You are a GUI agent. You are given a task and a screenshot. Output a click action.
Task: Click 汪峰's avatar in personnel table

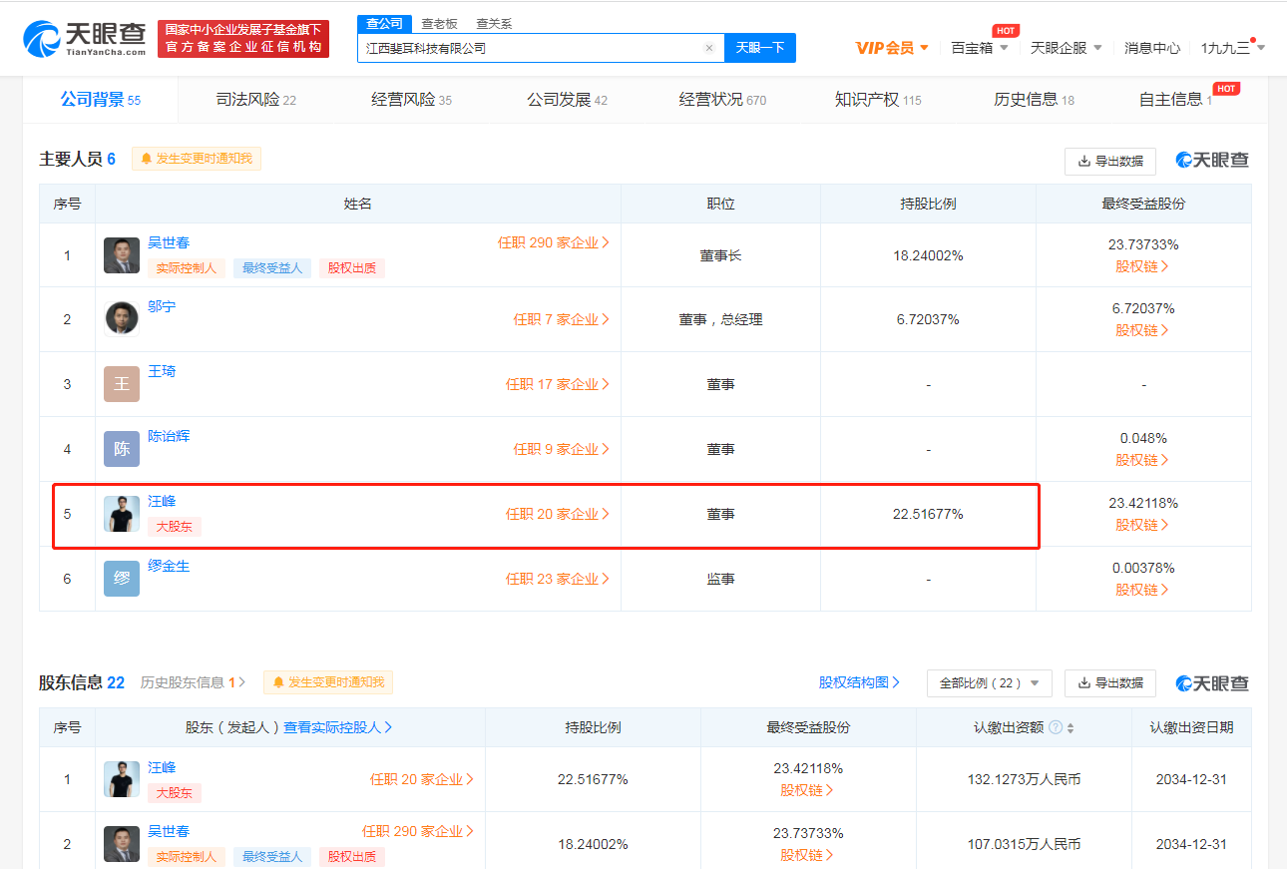click(x=122, y=514)
